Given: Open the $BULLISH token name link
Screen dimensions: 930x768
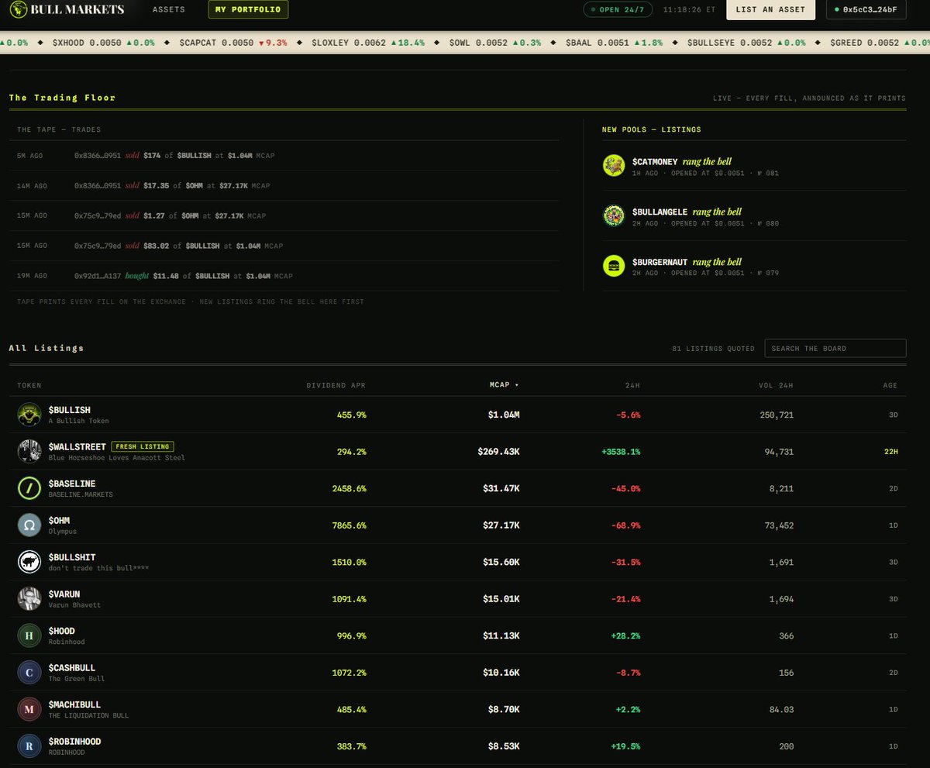Looking at the screenshot, I should click(70, 410).
